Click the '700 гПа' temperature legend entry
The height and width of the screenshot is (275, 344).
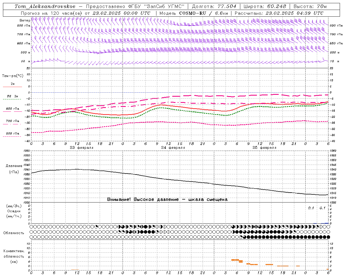click(x=13, y=121)
